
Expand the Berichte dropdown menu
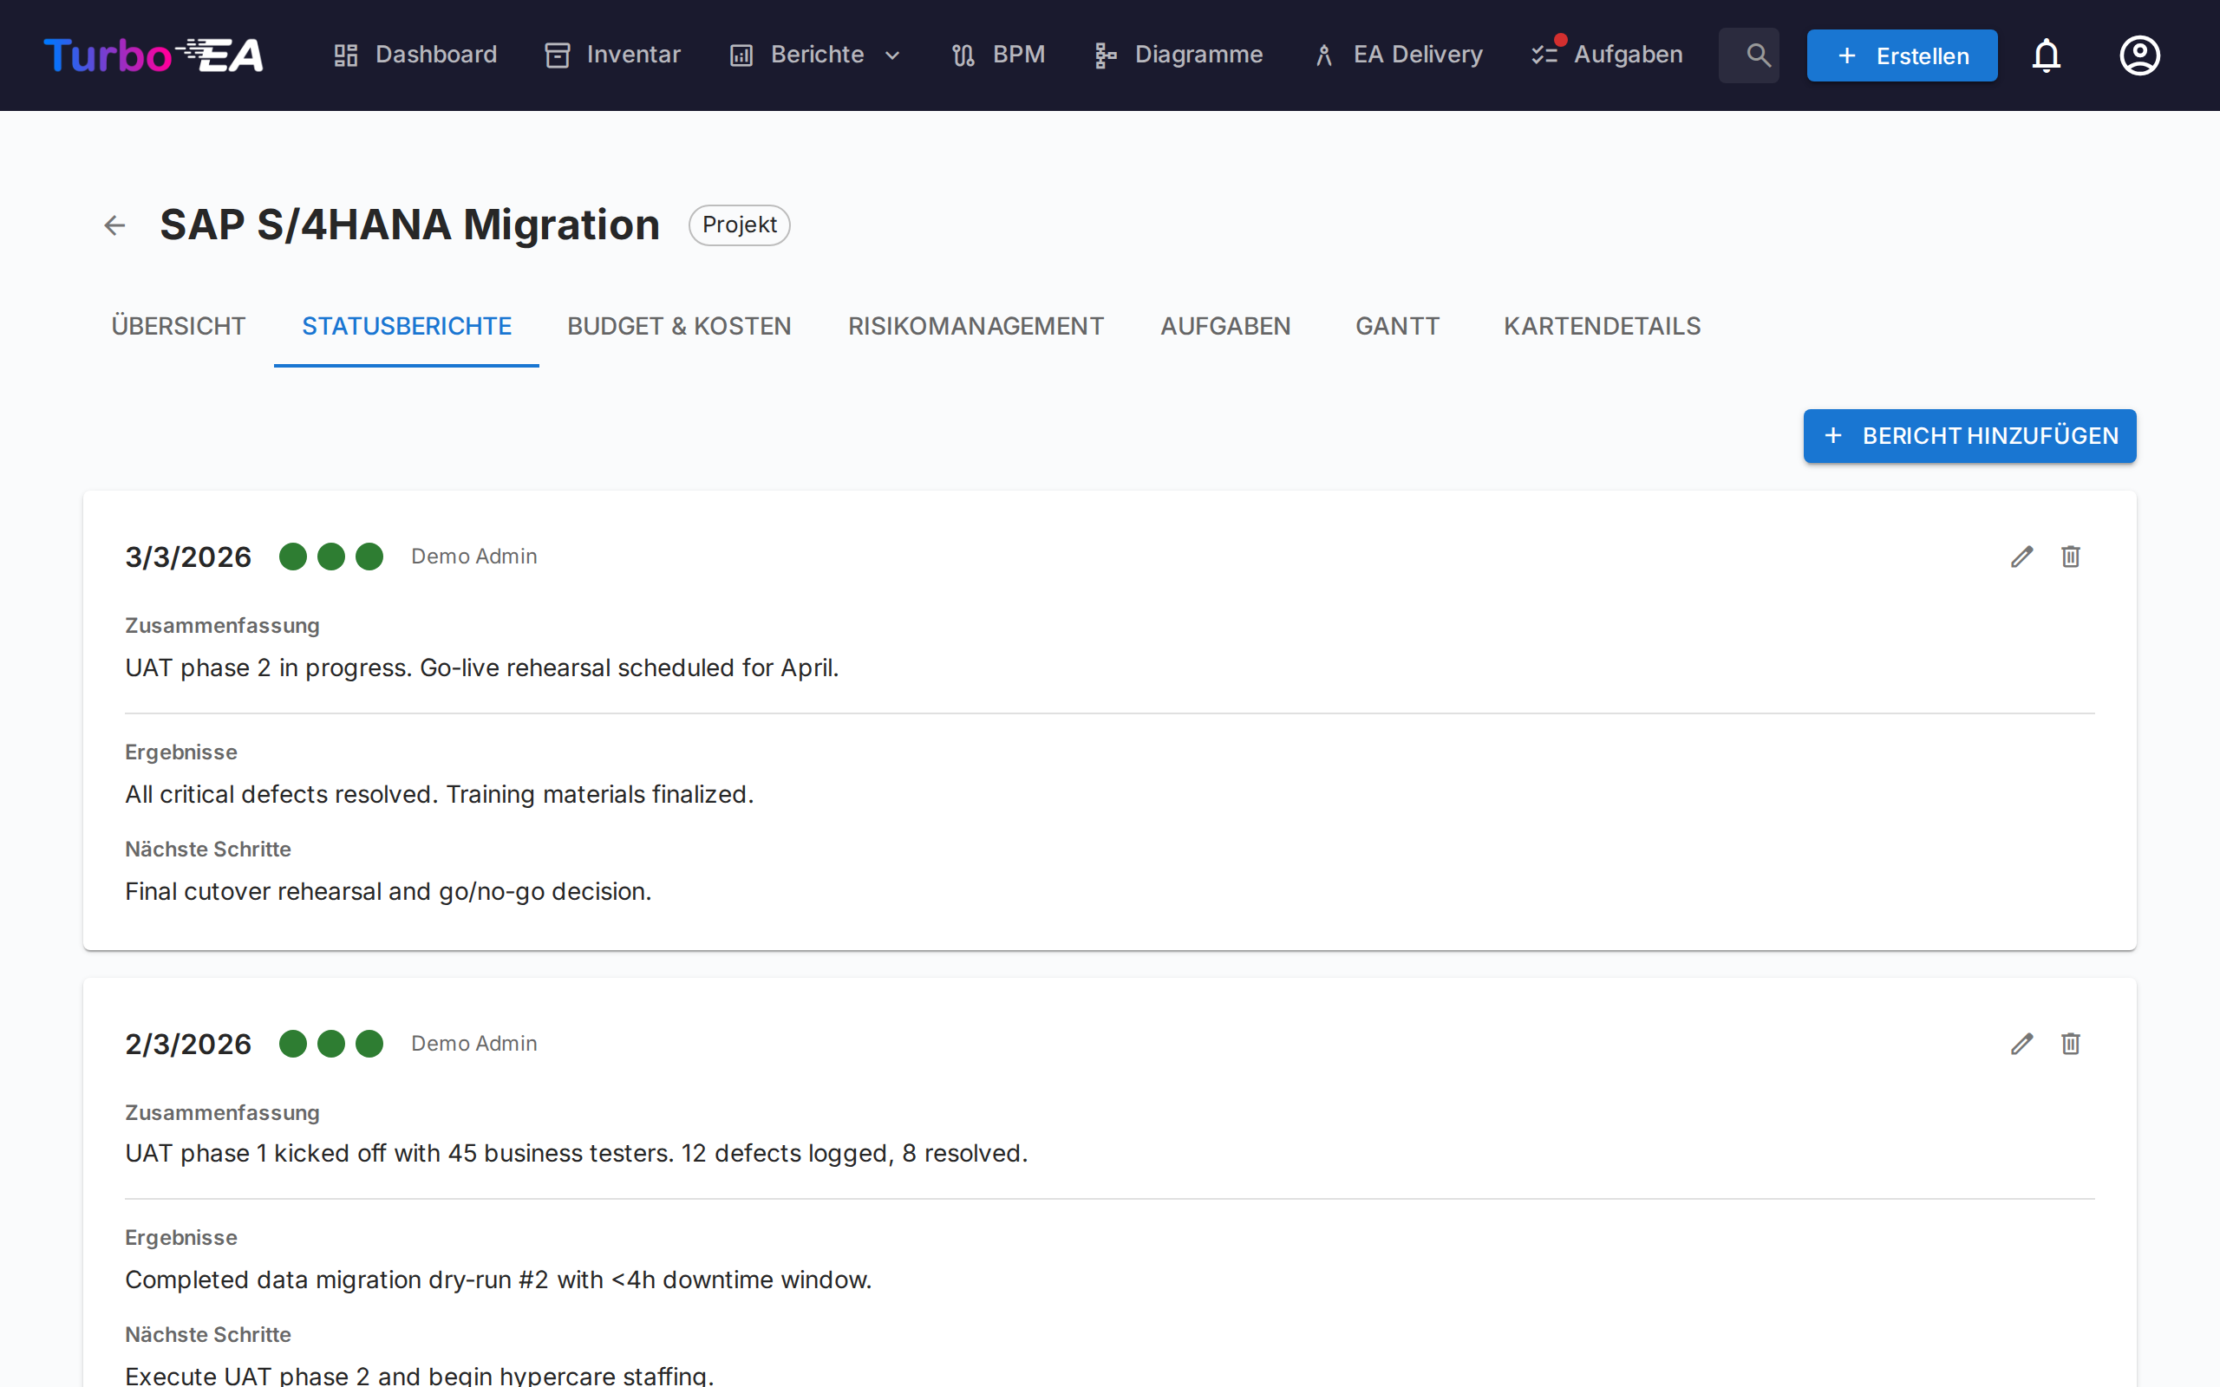coord(816,55)
